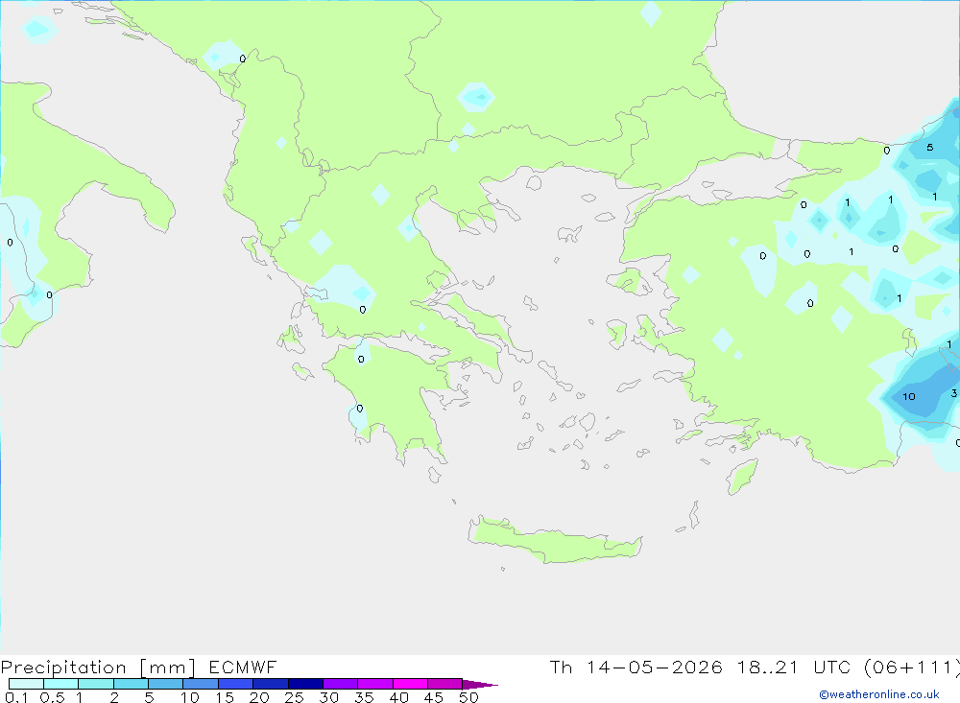Image resolution: width=960 pixels, height=703 pixels.
Task: Pick the 20–25 mm dark blue swatch
Action: 271,684
